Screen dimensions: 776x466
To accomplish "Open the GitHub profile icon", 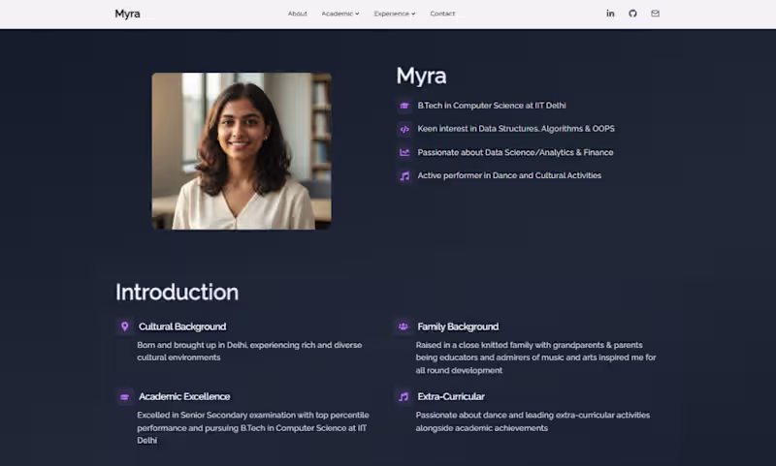I will (x=632, y=14).
